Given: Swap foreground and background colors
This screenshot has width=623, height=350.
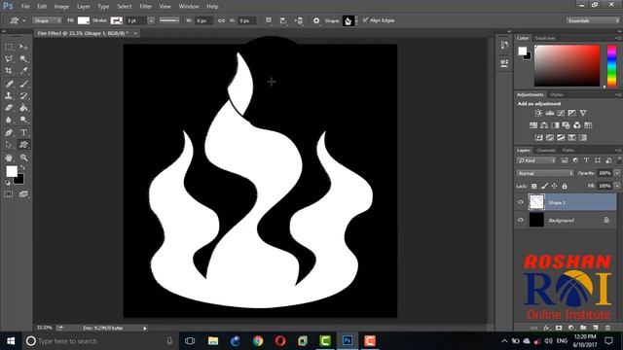Looking at the screenshot, I should click(22, 167).
